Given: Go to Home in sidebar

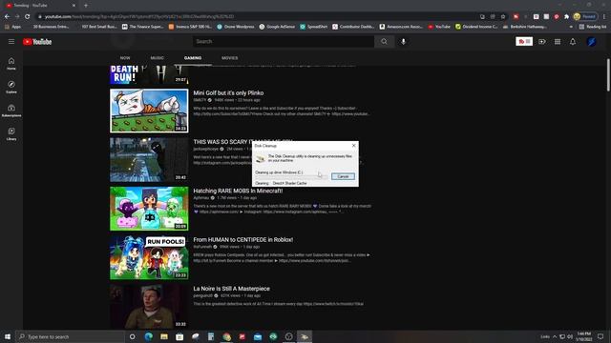Looking at the screenshot, I should click(11, 64).
